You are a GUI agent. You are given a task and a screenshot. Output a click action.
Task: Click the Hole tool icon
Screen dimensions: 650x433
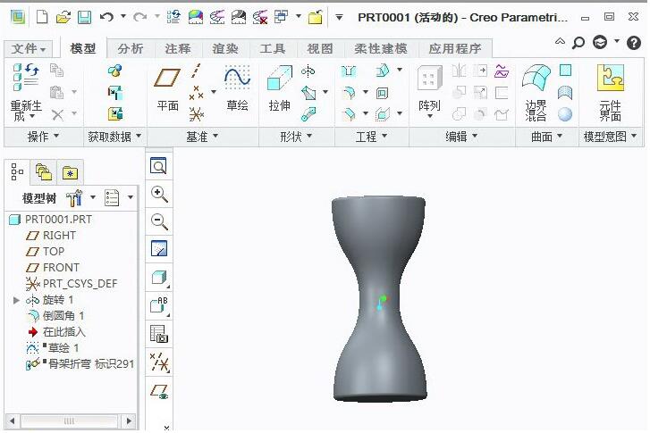tap(348, 71)
